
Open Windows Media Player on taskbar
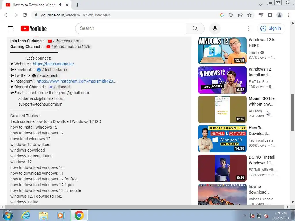tap(61, 215)
